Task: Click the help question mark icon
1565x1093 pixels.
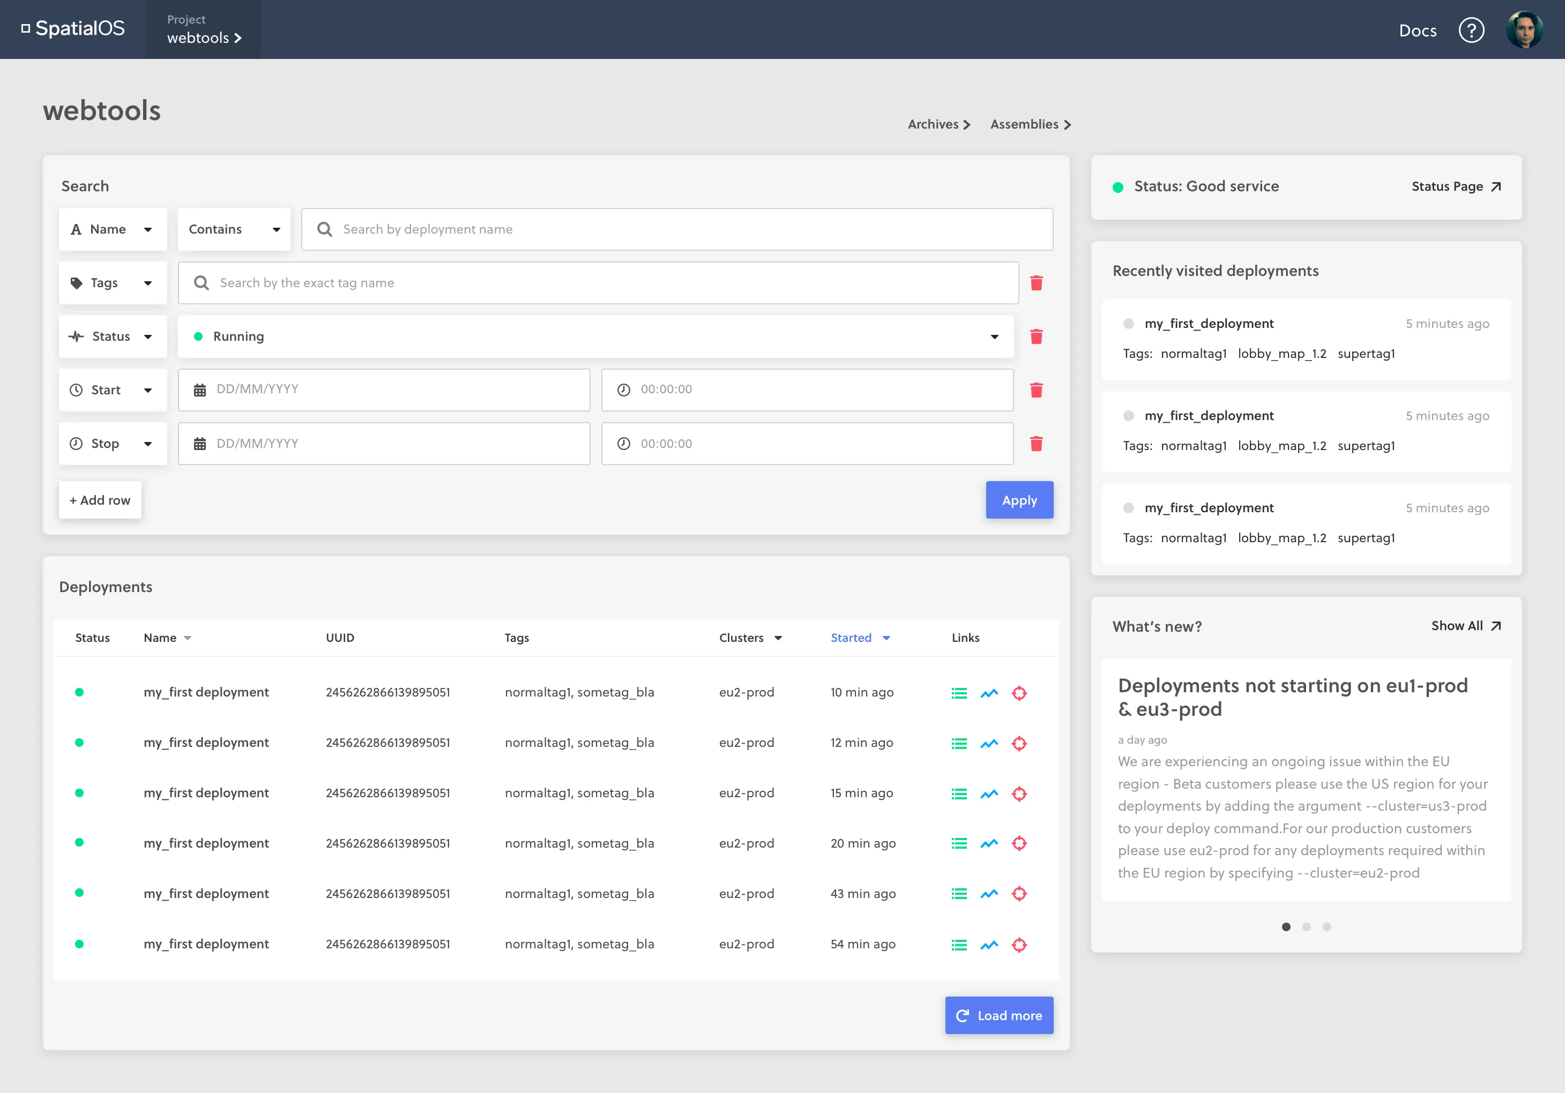Action: 1471,30
